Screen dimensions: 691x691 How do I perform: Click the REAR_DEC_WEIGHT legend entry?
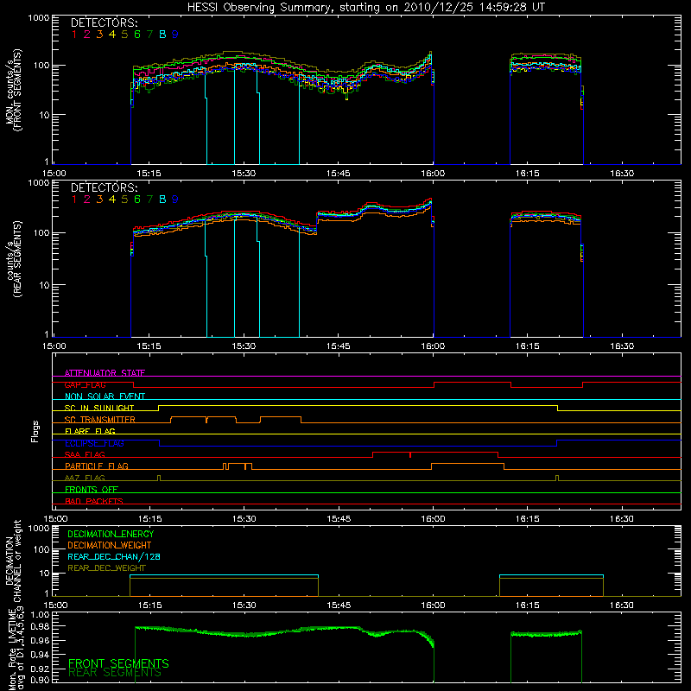pos(106,568)
